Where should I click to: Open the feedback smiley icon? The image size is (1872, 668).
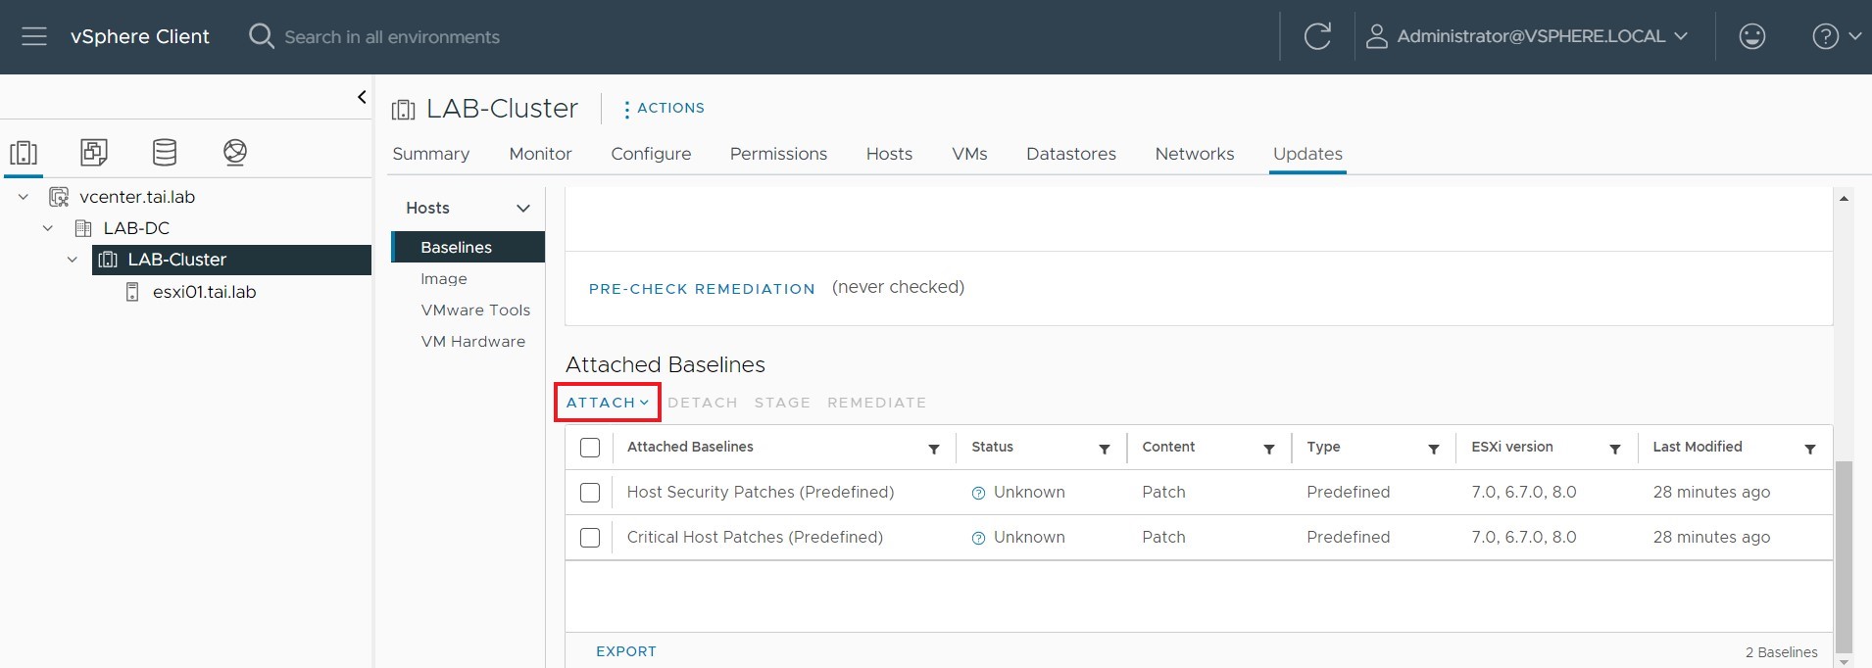[1751, 36]
